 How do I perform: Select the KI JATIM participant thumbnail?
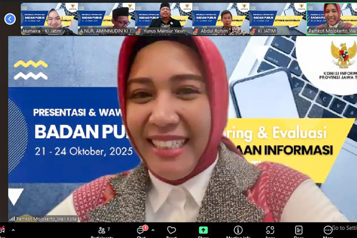click(278, 19)
